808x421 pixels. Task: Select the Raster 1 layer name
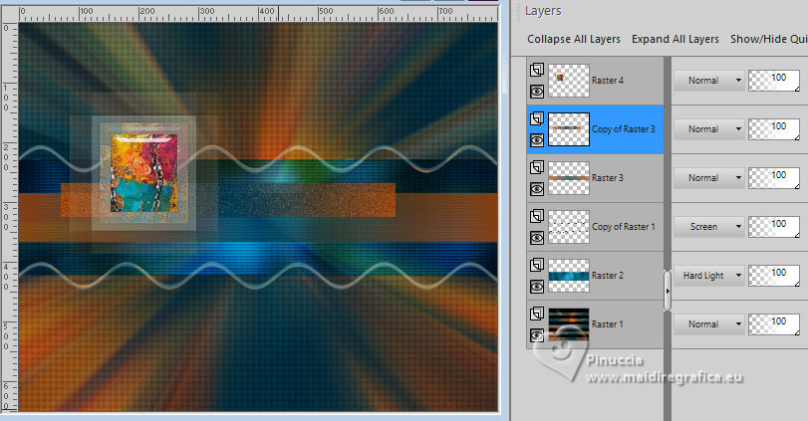tap(608, 324)
